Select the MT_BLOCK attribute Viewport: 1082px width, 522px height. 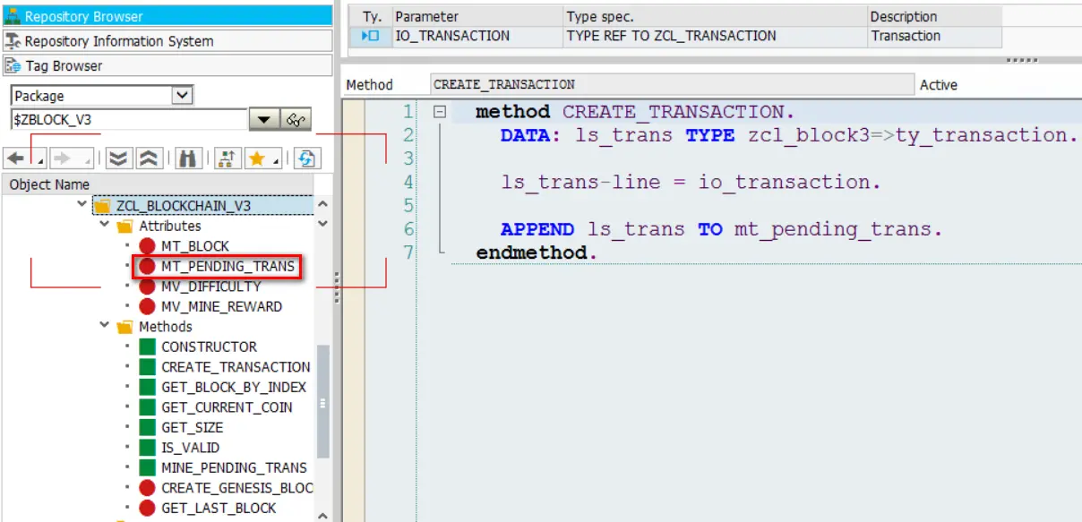194,246
